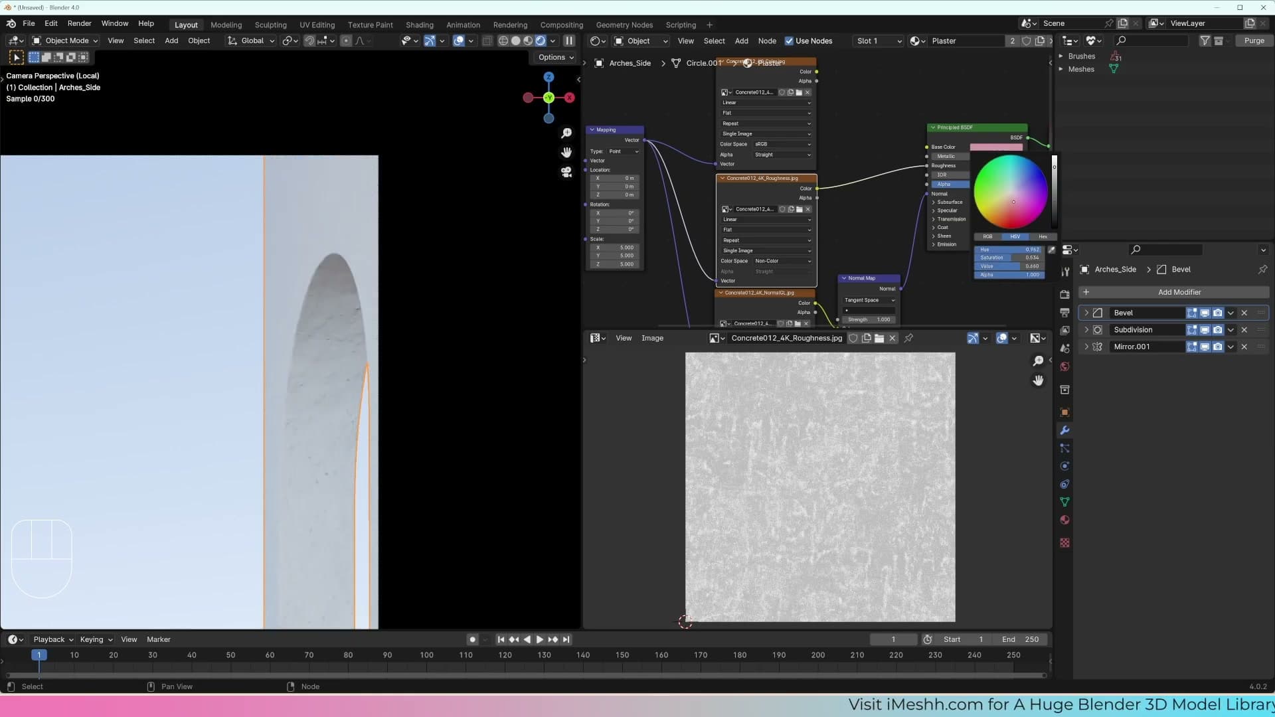
Task: Select the HSV mode in color picker
Action: coord(1015,236)
